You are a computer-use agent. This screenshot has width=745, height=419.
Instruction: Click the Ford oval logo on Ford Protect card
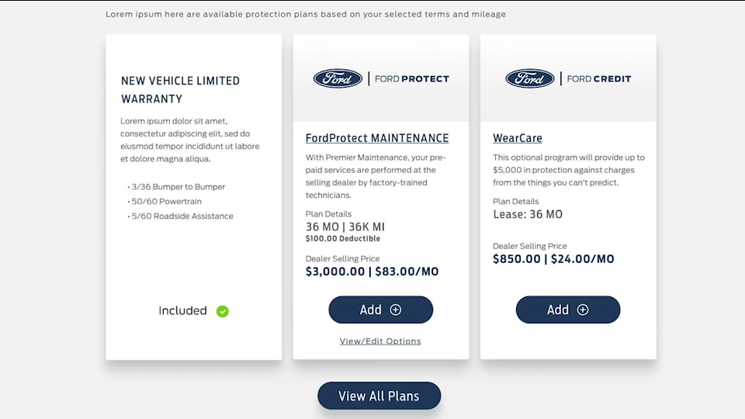pos(338,78)
